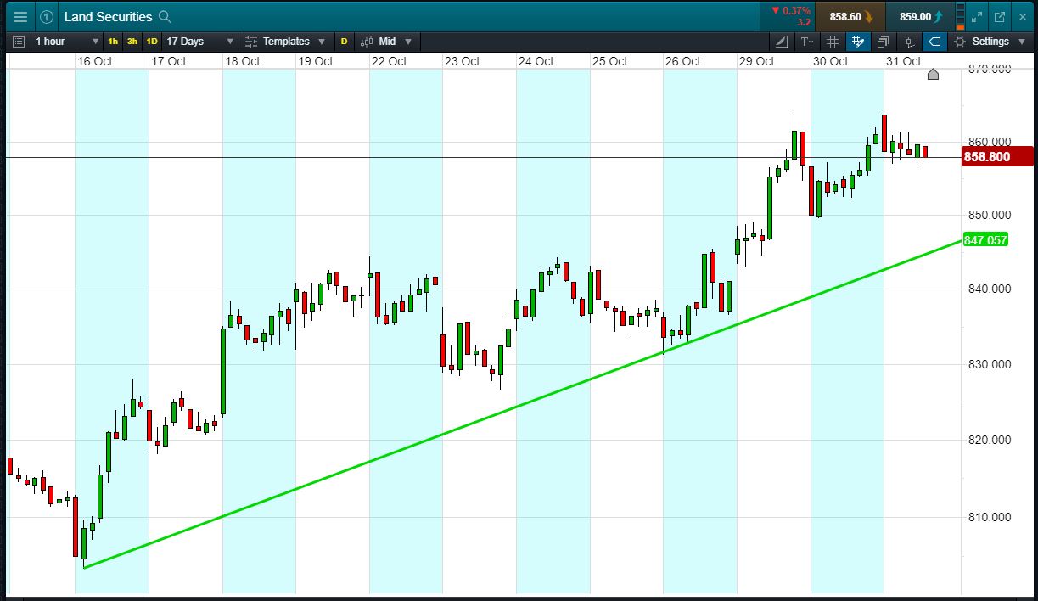Select the 1D quick interval button

[152, 41]
